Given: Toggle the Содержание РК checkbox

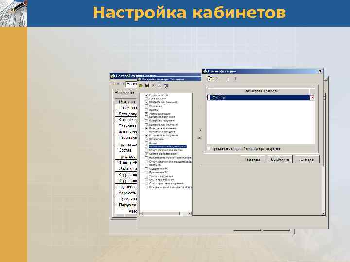Looking at the screenshot, I should pyautogui.click(x=146, y=169).
